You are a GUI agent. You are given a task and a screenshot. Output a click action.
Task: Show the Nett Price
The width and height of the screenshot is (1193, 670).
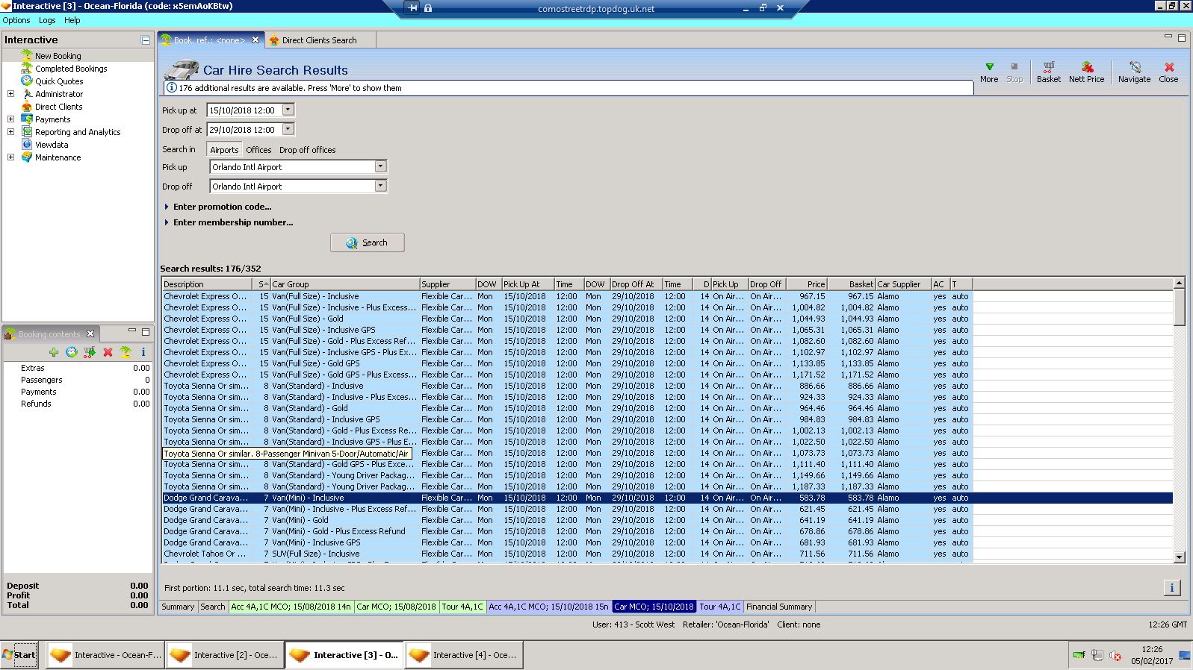[1086, 72]
